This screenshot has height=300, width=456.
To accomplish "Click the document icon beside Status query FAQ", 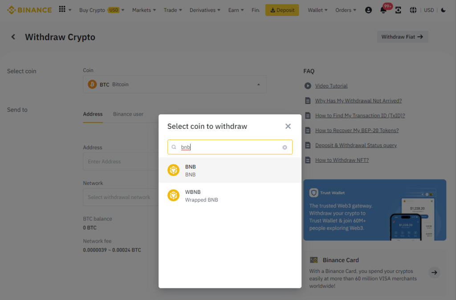I will pyautogui.click(x=308, y=145).
